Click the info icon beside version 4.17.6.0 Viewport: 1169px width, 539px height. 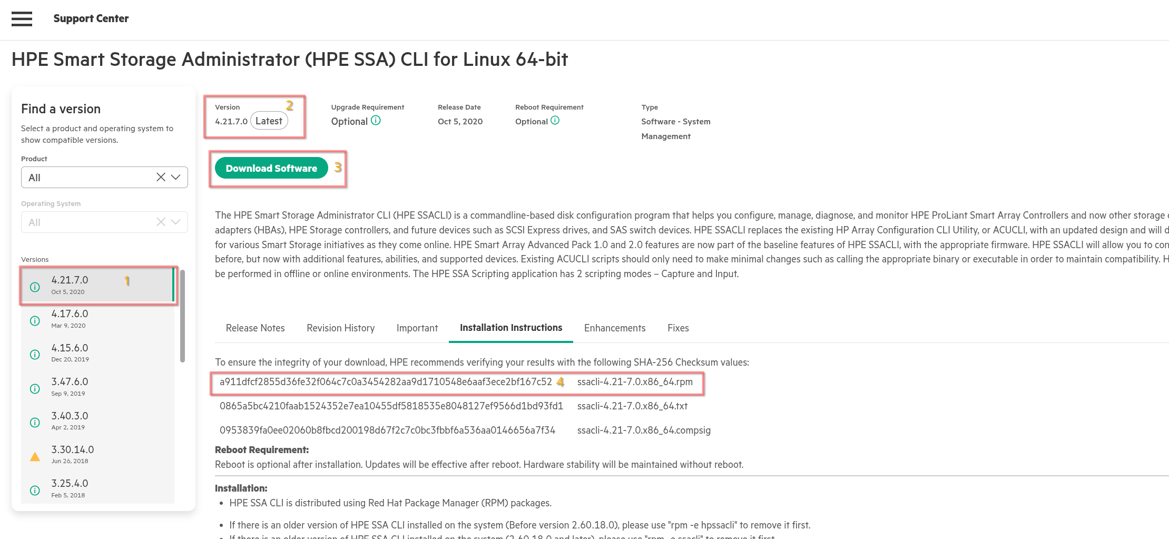pyautogui.click(x=35, y=321)
